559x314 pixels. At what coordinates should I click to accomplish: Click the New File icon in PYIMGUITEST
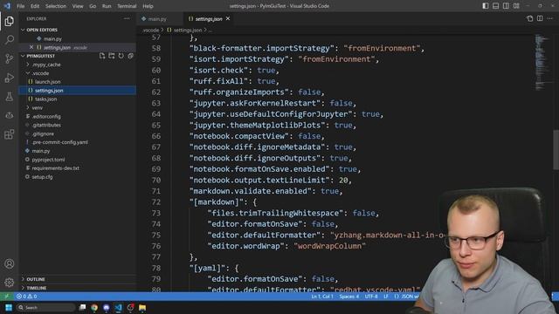(x=102, y=56)
